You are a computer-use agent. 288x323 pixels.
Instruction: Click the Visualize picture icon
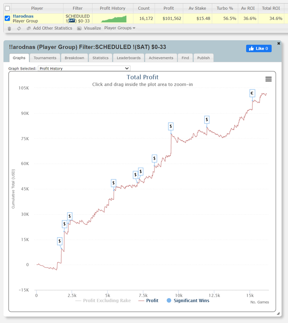click(x=79, y=29)
